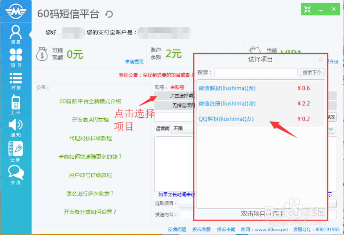
Task: Click the 60码 logo at top left
Action: click(16, 11)
